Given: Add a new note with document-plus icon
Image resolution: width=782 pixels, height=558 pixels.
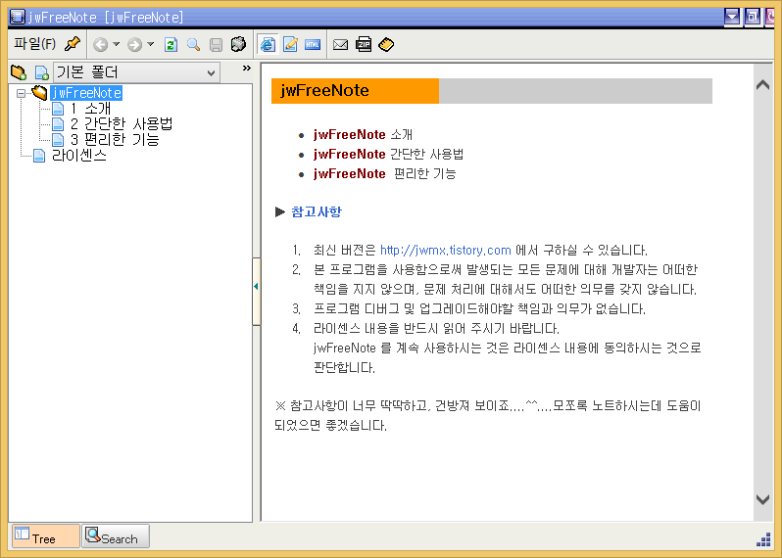Looking at the screenshot, I should (41, 72).
